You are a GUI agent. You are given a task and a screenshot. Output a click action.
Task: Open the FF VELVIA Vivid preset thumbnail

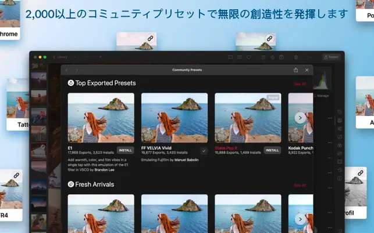pyautogui.click(x=174, y=118)
